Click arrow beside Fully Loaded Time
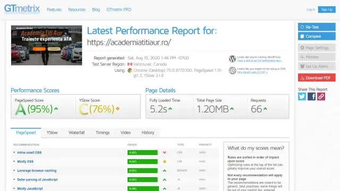This screenshot has height=191, width=340. pyautogui.click(x=170, y=109)
